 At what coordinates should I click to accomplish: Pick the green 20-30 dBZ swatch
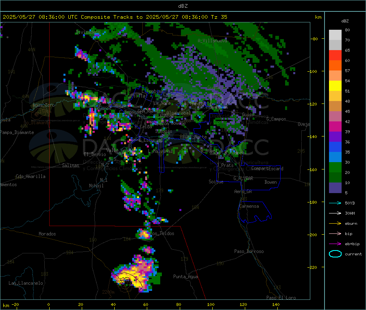pos(335,167)
